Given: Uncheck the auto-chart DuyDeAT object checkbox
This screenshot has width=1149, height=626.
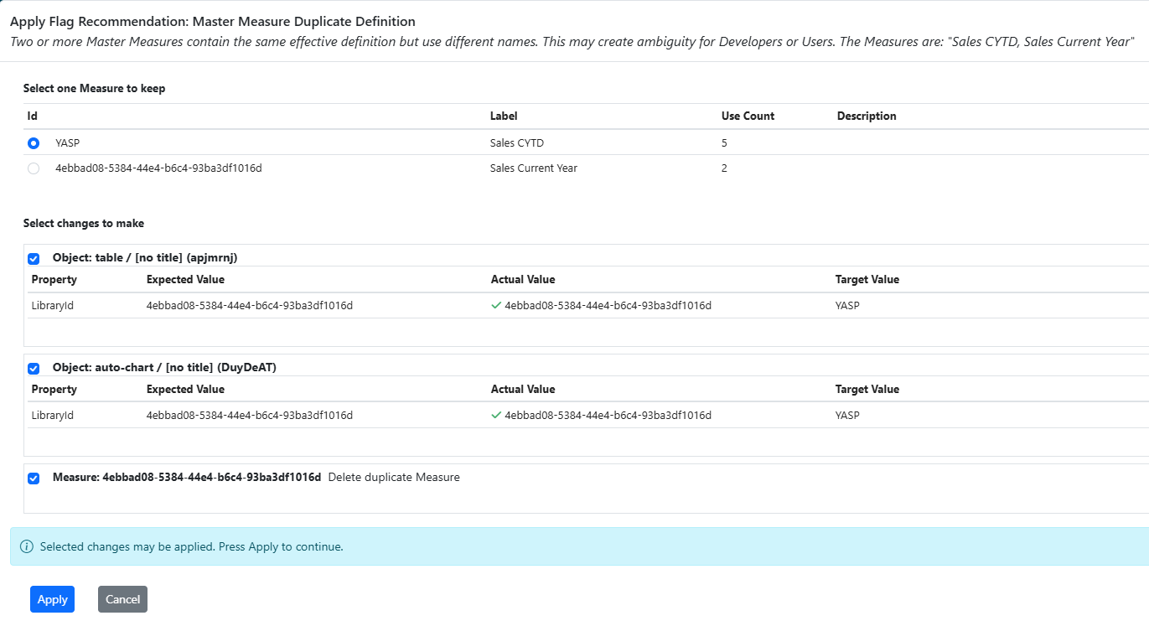Looking at the screenshot, I should pyautogui.click(x=34, y=369).
